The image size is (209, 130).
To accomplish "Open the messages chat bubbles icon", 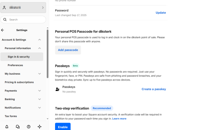I will (x=18, y=127).
